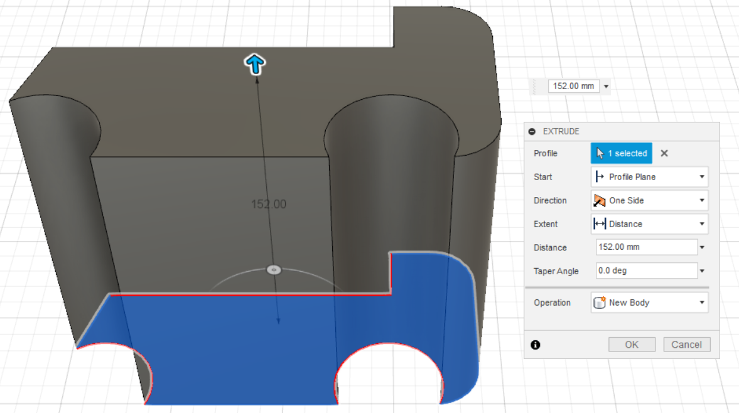Click the Taper Angle input field

pos(646,271)
